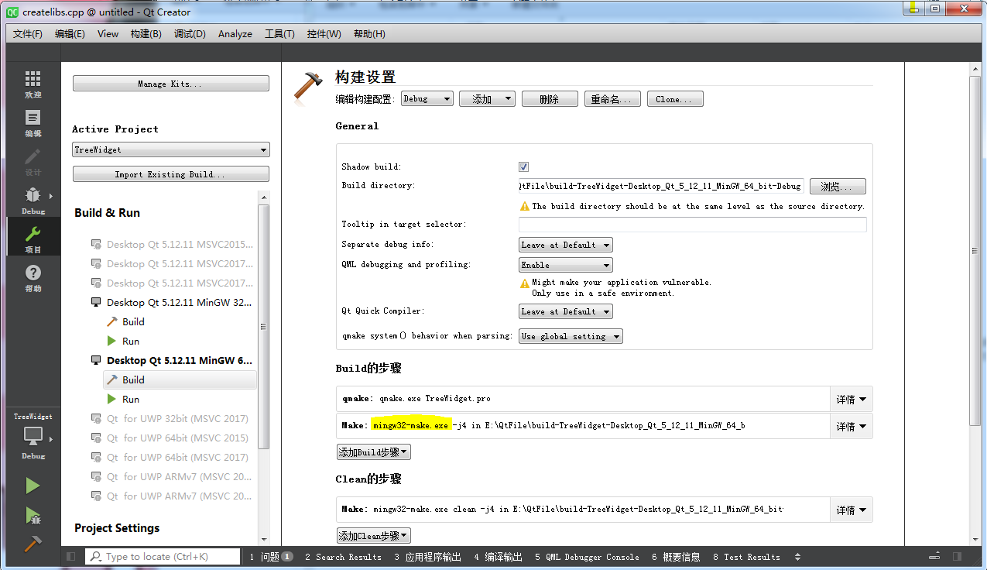
Task: Click the 重命名... button
Action: point(612,99)
